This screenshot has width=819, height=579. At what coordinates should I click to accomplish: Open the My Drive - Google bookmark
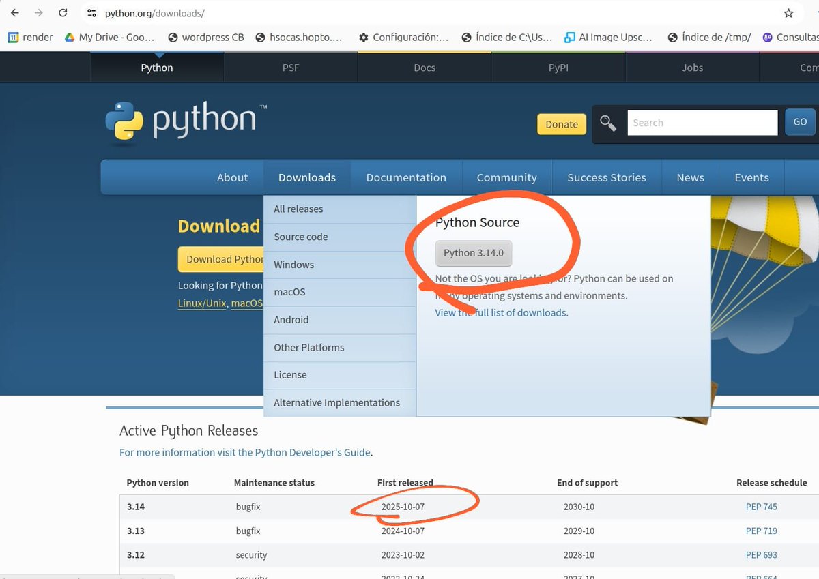click(x=109, y=38)
